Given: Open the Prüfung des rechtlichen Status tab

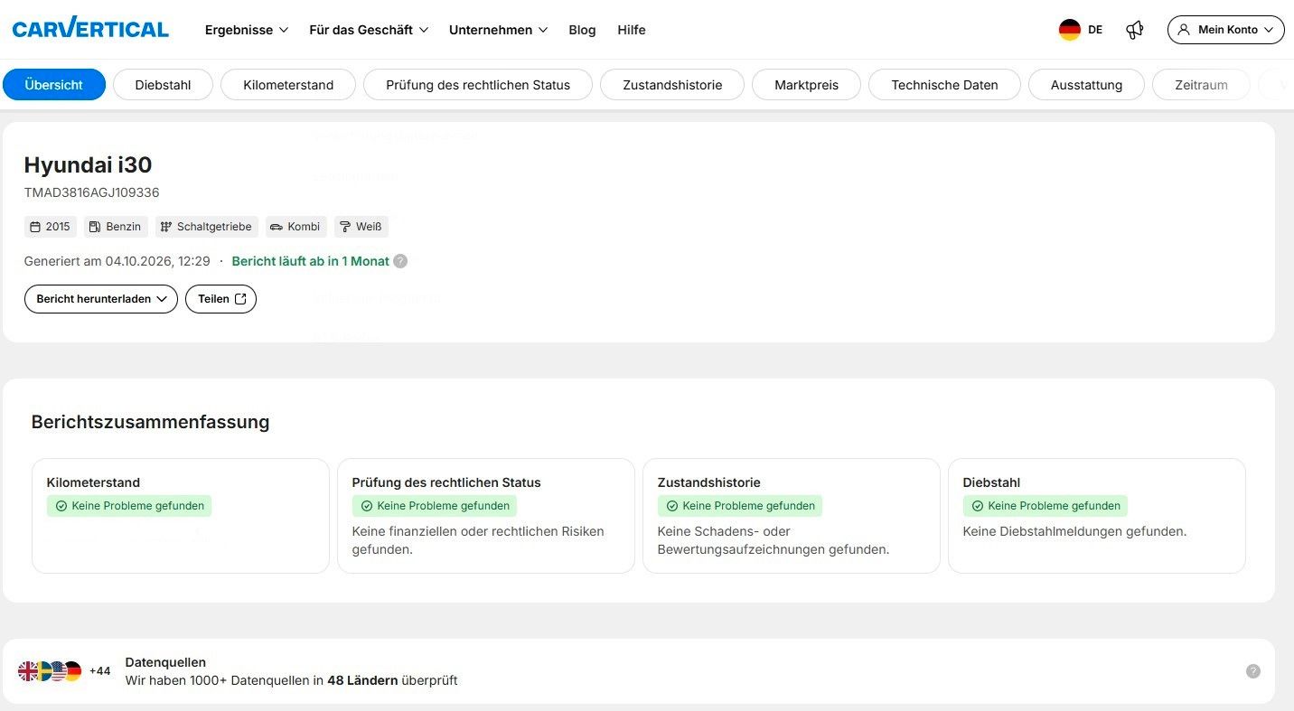Looking at the screenshot, I should [x=478, y=85].
